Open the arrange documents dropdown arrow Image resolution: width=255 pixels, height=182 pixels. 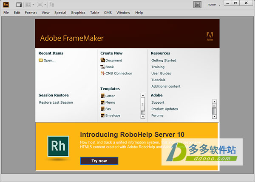point(33,5)
